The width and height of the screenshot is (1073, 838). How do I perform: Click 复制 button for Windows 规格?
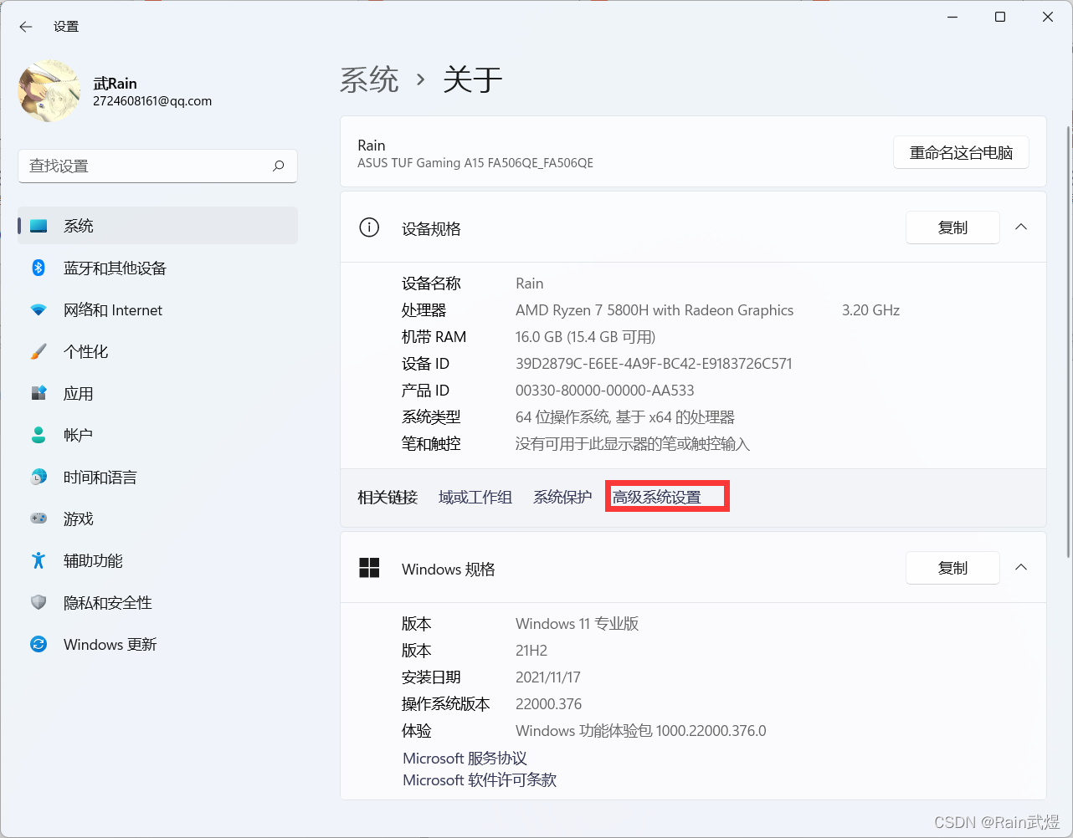pos(952,568)
